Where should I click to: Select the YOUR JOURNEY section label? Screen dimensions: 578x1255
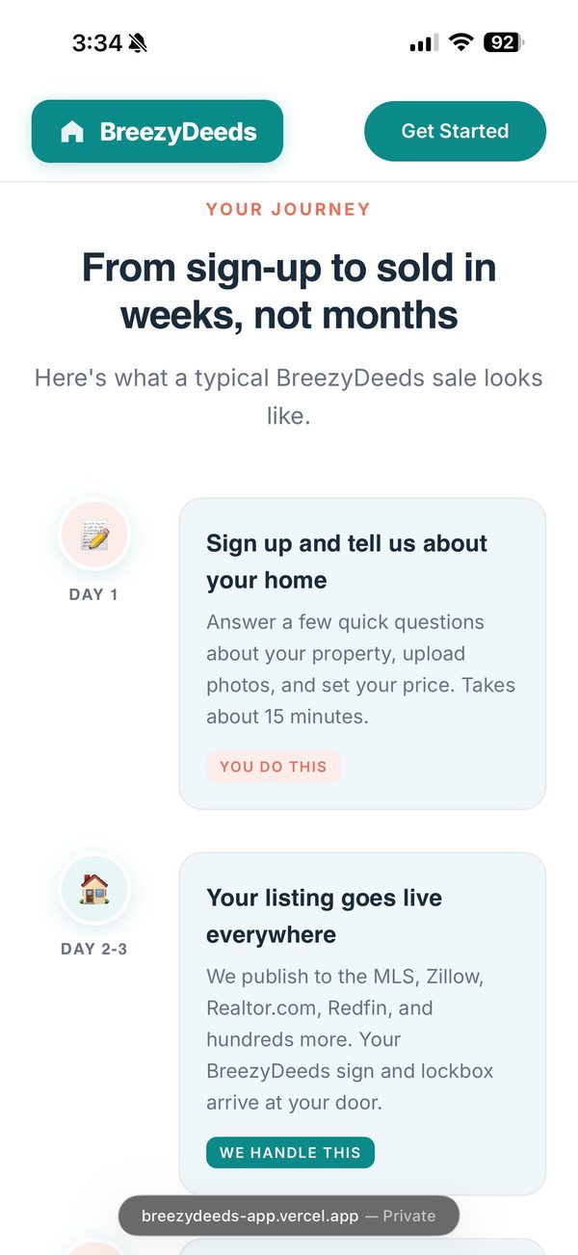(x=288, y=207)
